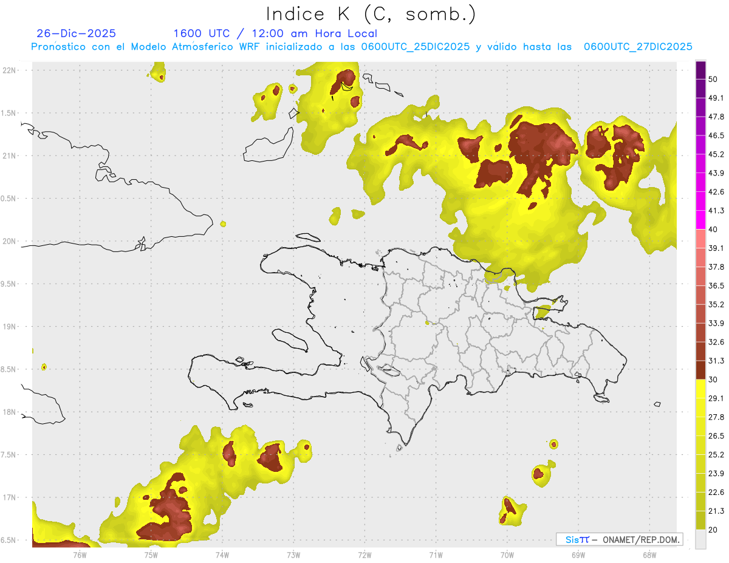Image resolution: width=729 pixels, height=563 pixels.
Task: Click the legend value 46.5
Action: coord(716,135)
